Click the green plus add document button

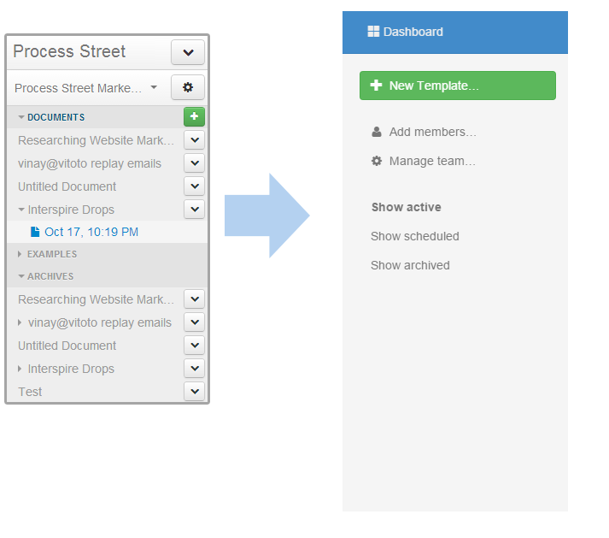194,116
